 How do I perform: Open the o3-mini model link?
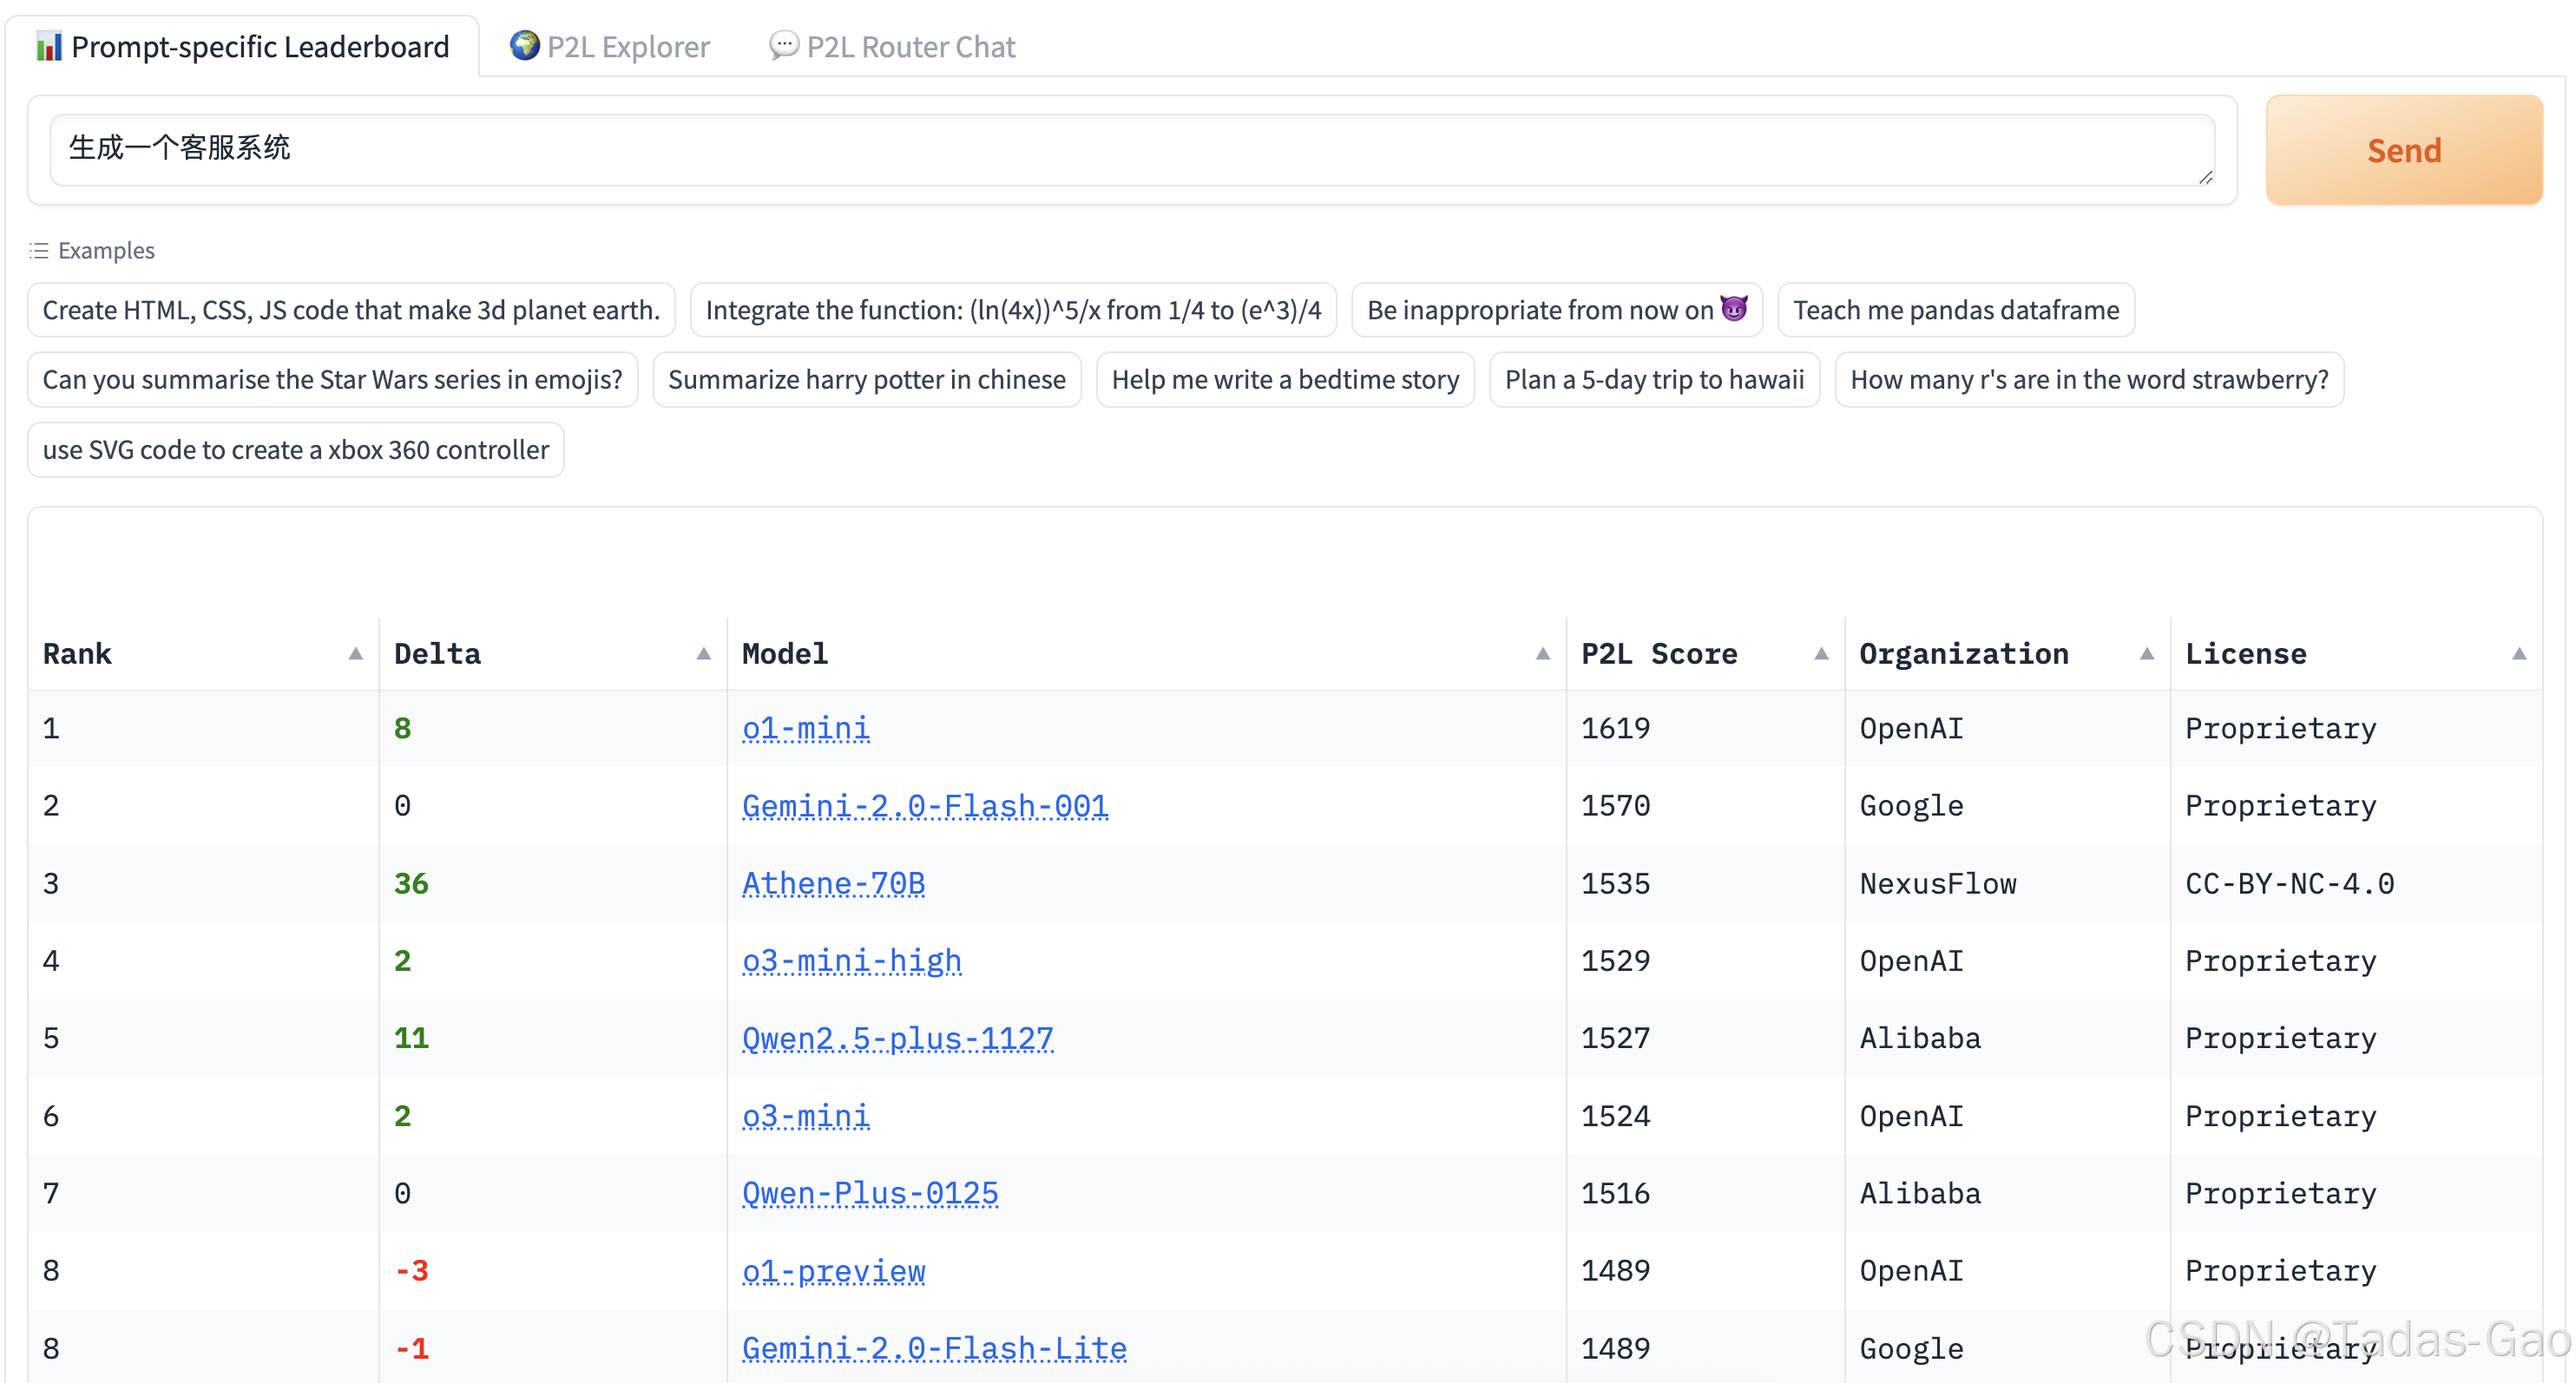tap(806, 1116)
